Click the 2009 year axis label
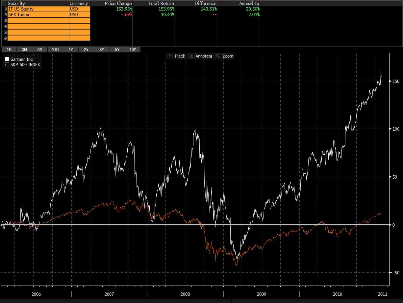 261,294
